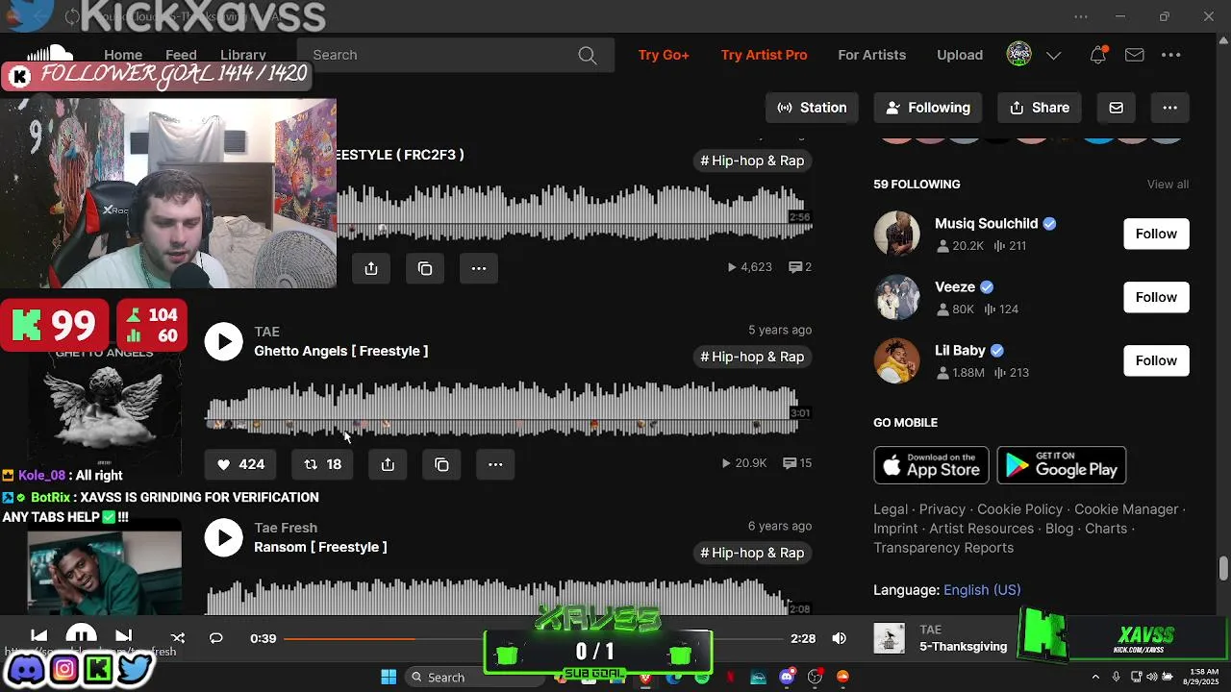Like Ghetto Angels with 424 likes
Viewport: 1231px width, 692px height.
tap(240, 464)
